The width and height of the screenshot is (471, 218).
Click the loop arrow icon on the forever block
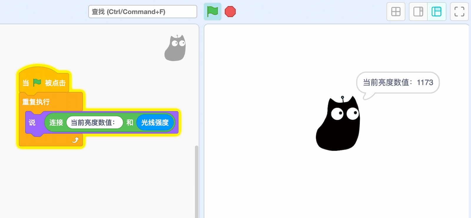[x=75, y=140]
